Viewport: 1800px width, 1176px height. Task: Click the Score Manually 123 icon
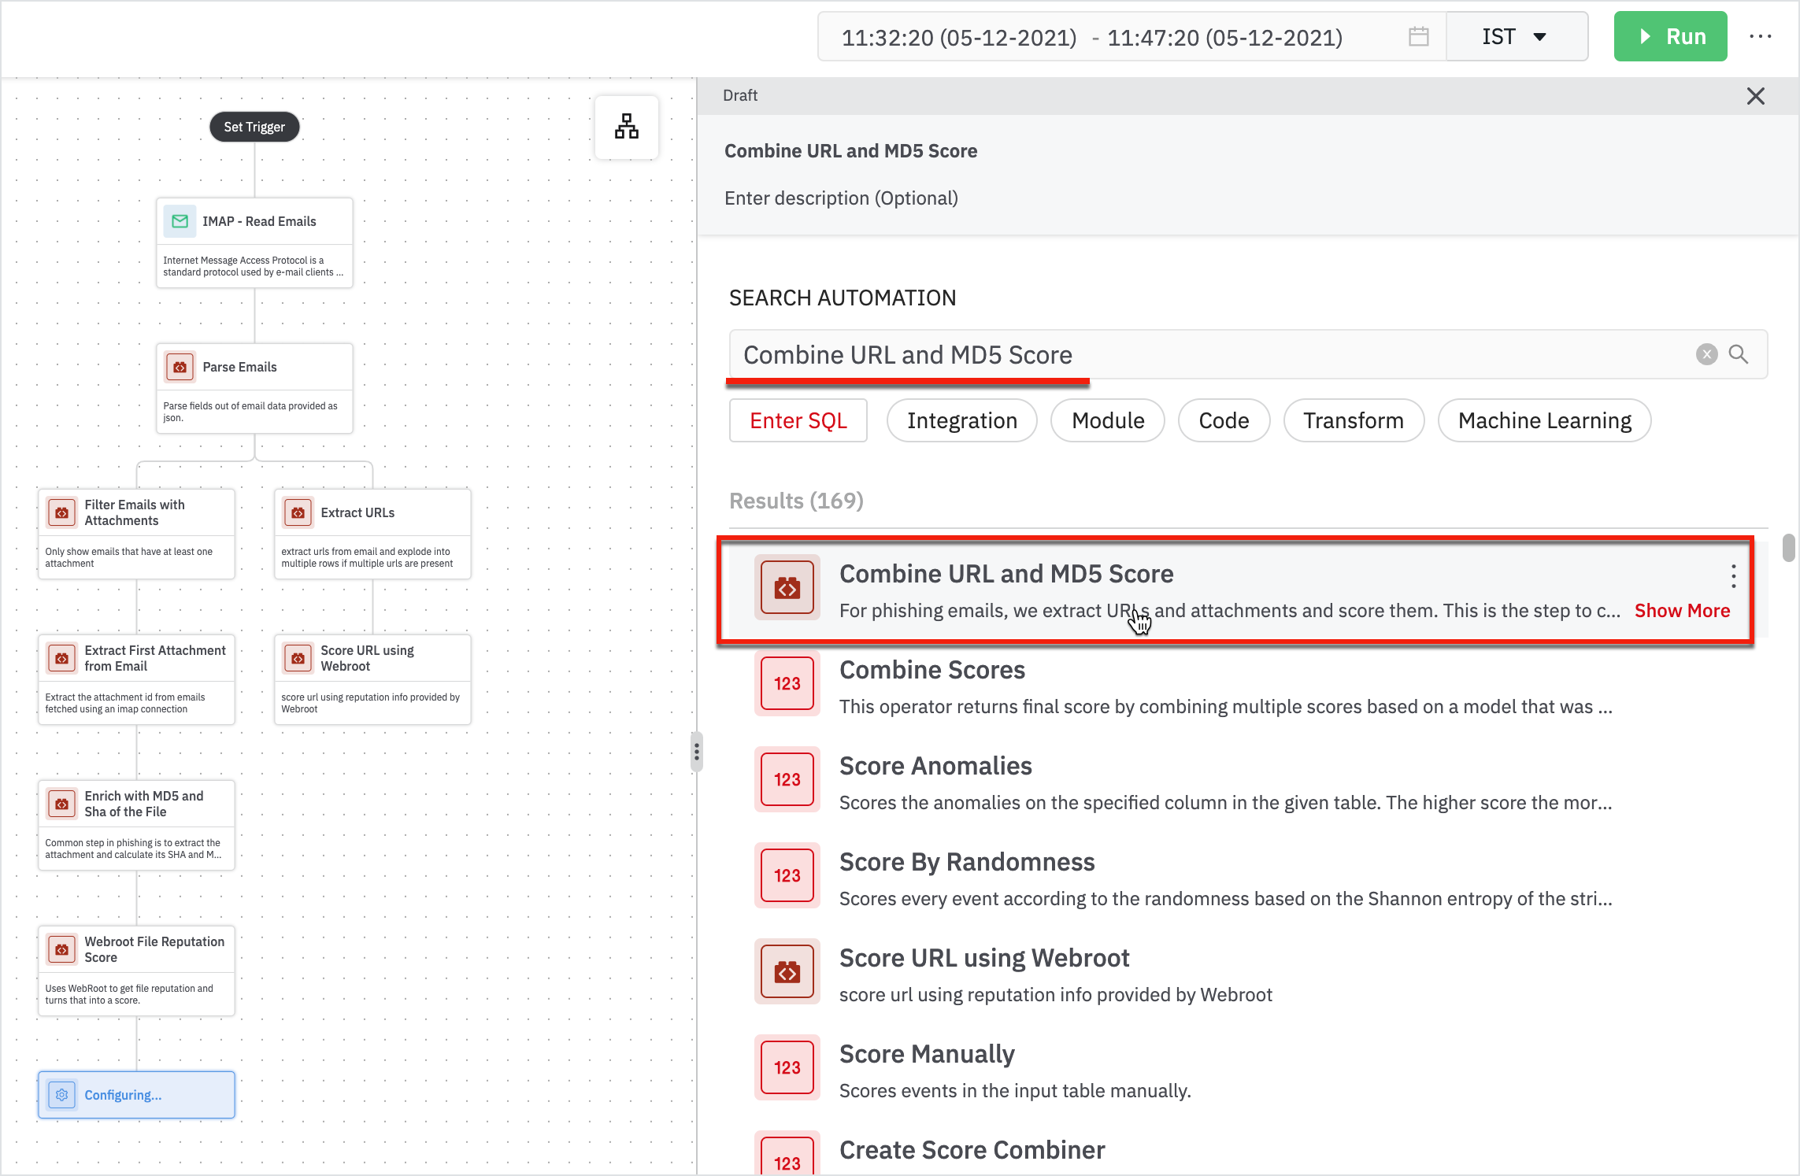click(787, 1067)
